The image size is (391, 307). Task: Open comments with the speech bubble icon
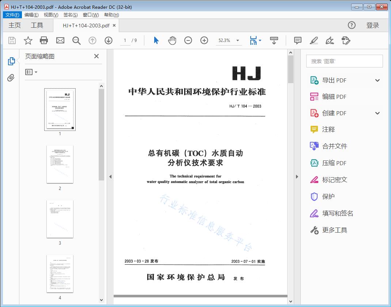click(x=297, y=40)
